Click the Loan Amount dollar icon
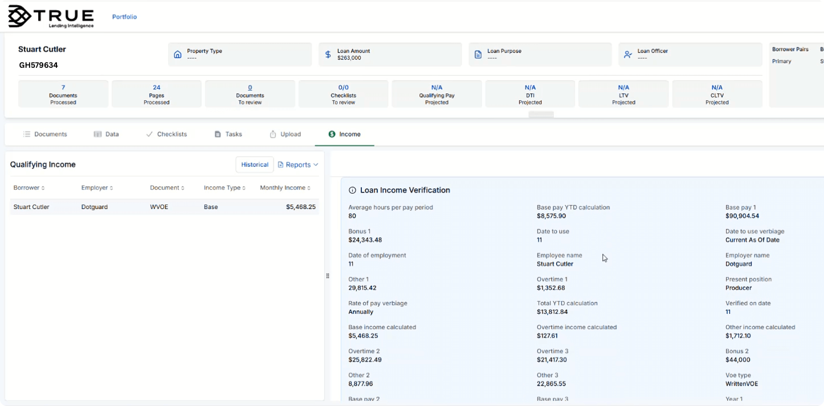Screen dimensions: 824x406 click(x=327, y=54)
